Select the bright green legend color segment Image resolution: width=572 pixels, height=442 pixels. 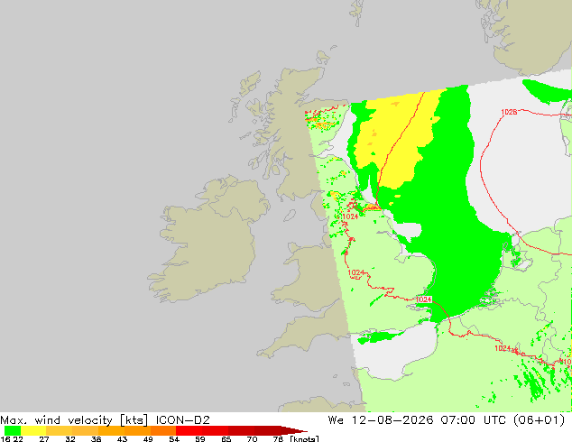13,430
